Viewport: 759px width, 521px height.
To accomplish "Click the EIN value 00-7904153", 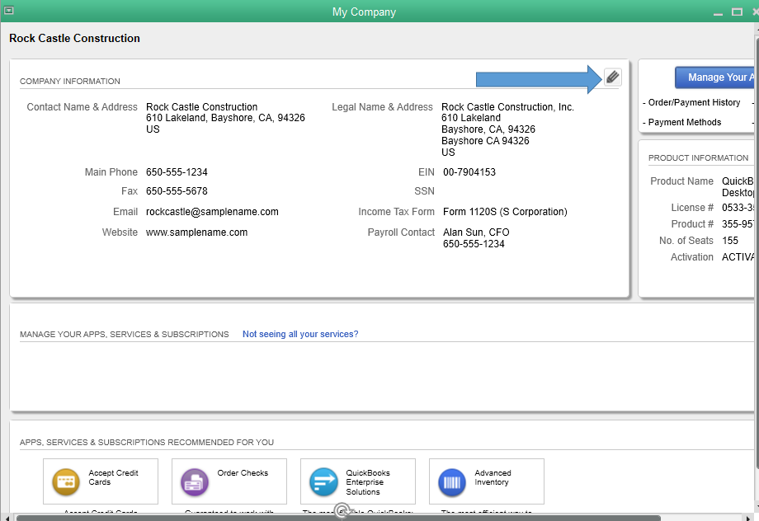I will 469,172.
